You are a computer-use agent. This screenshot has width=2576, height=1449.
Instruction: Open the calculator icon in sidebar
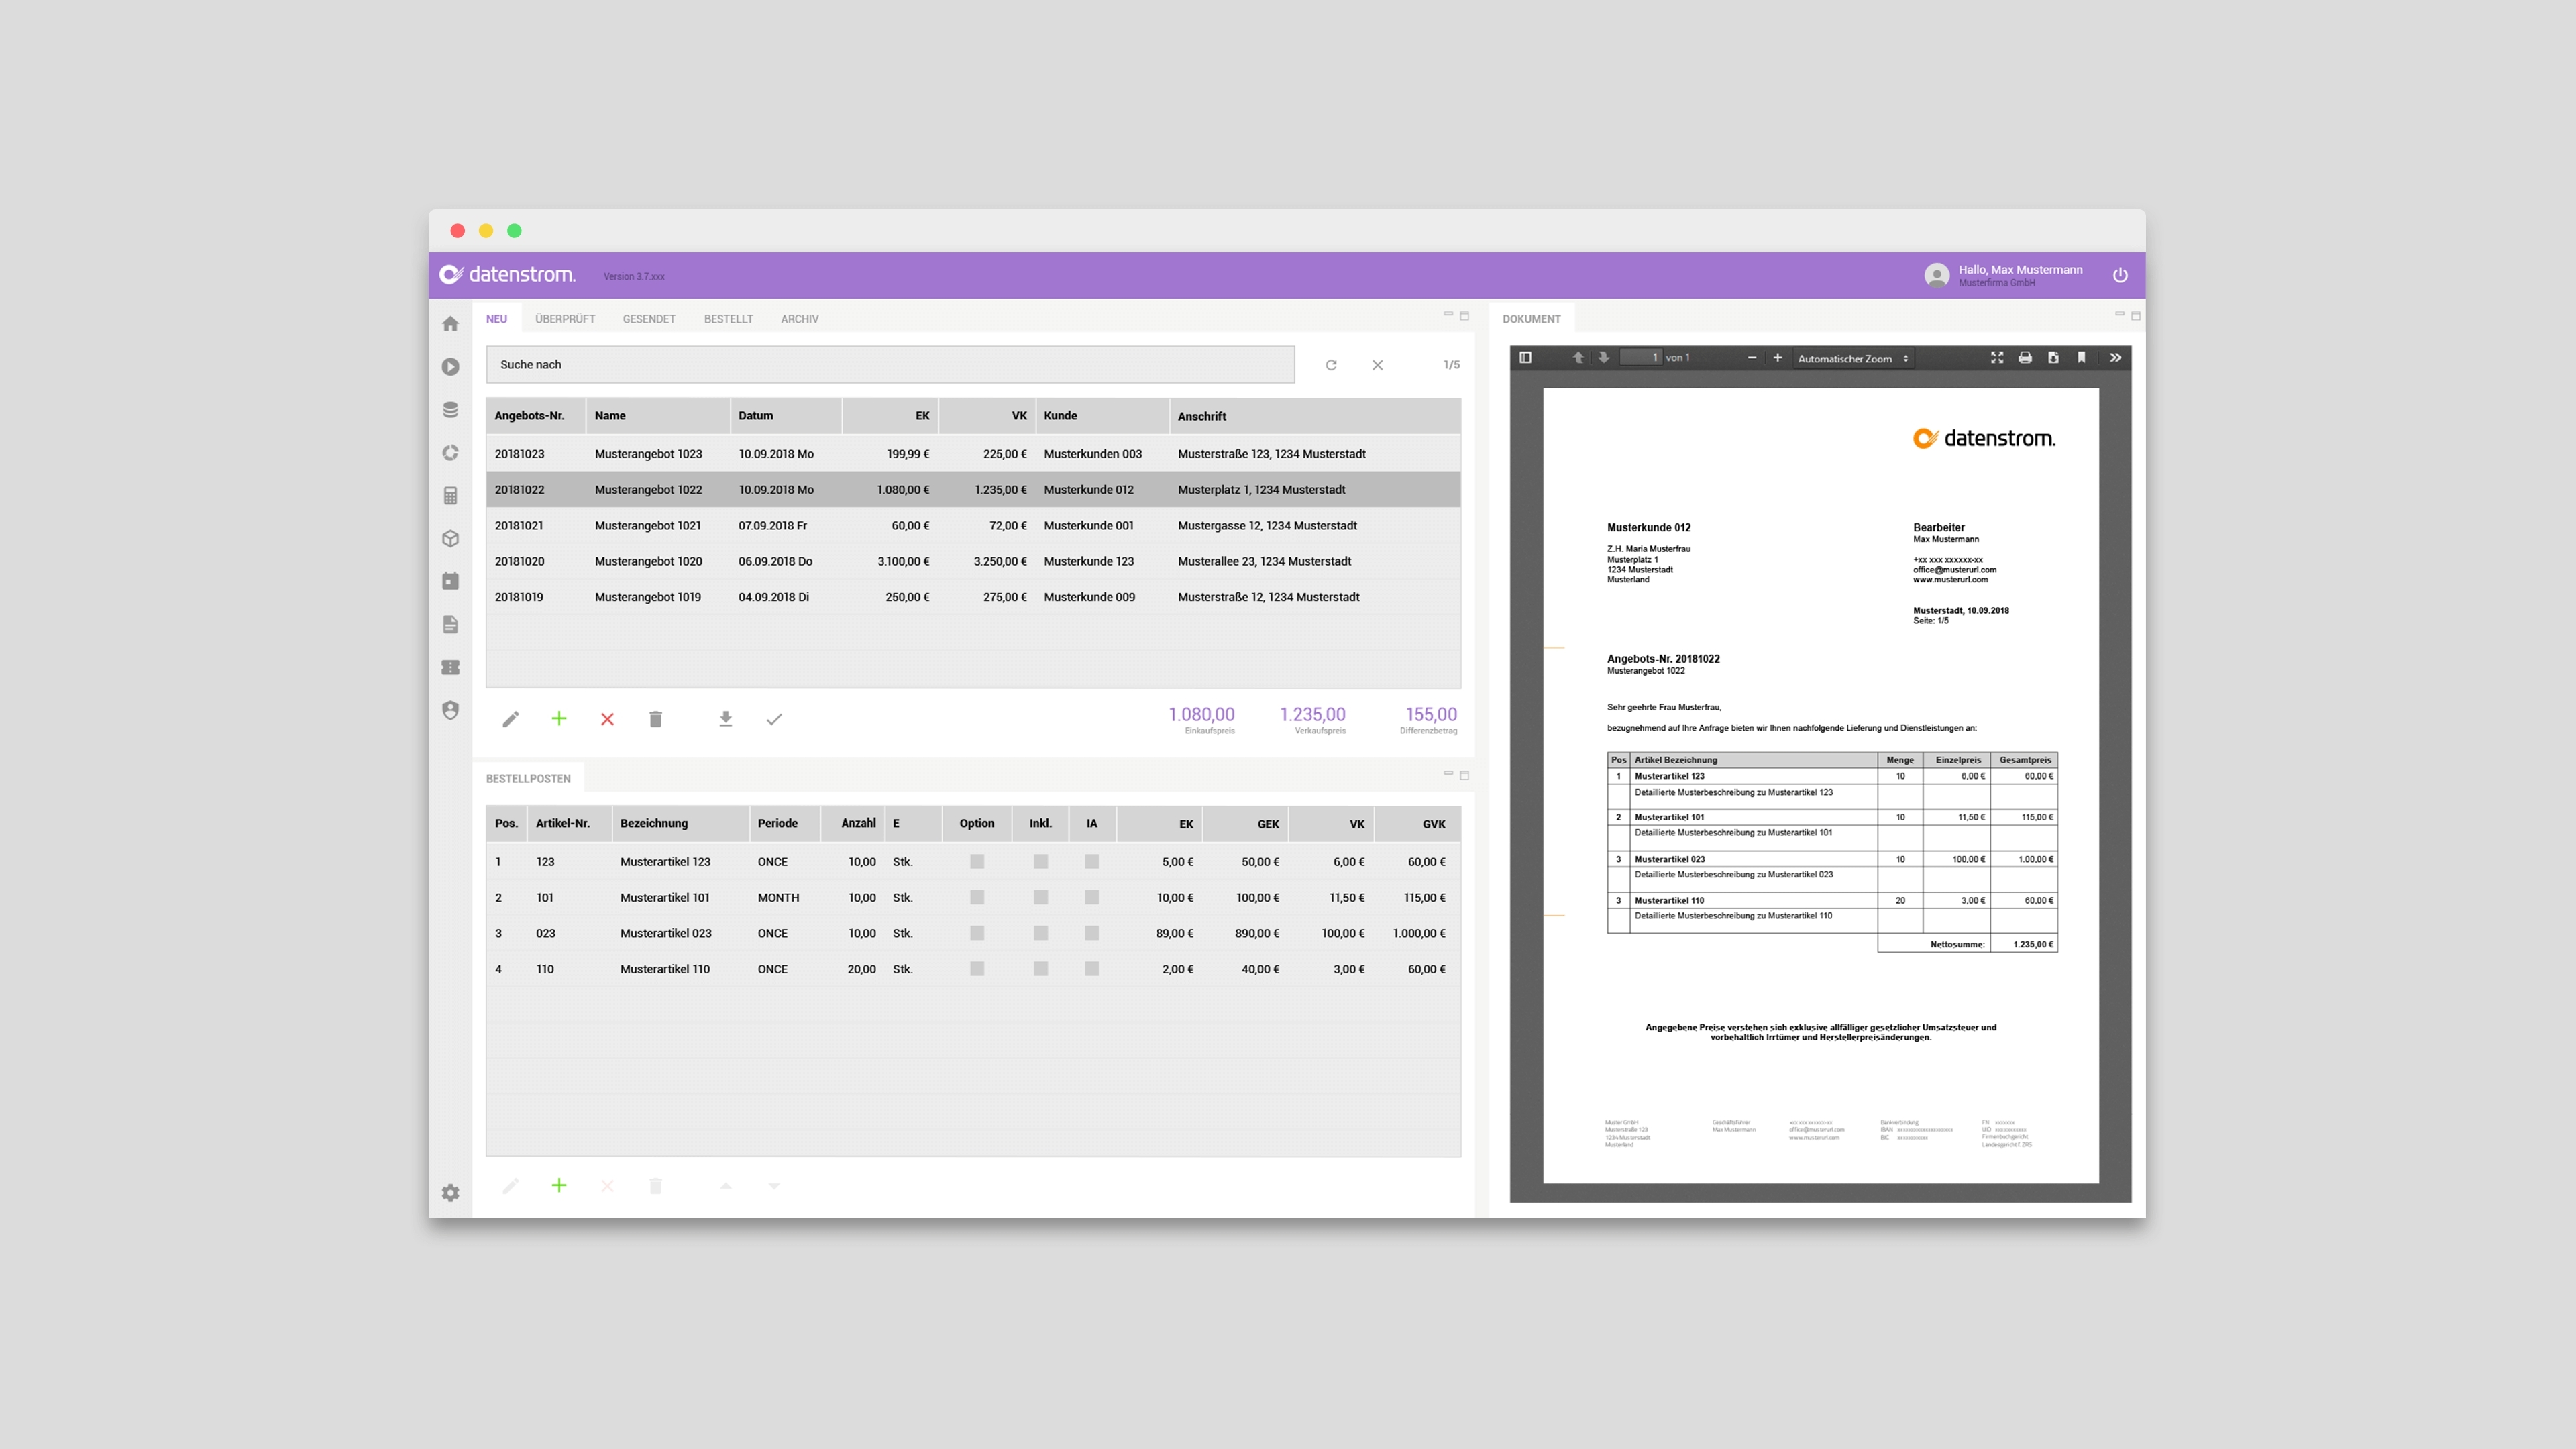click(450, 496)
